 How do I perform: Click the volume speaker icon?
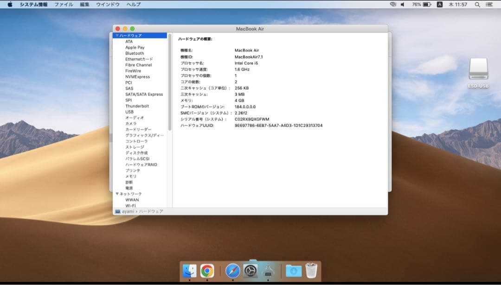(x=403, y=5)
